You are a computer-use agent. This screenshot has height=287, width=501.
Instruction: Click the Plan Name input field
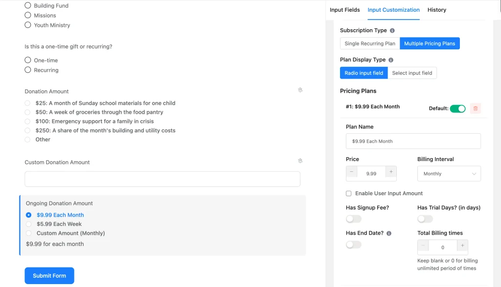[413, 141]
